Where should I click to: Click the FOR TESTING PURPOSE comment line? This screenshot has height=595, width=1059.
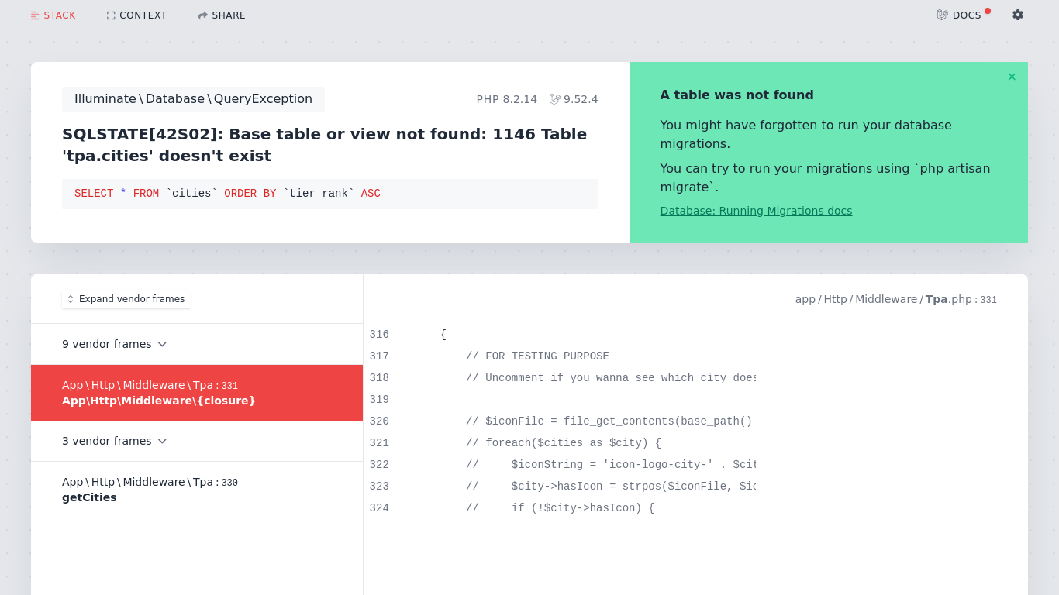(537, 356)
